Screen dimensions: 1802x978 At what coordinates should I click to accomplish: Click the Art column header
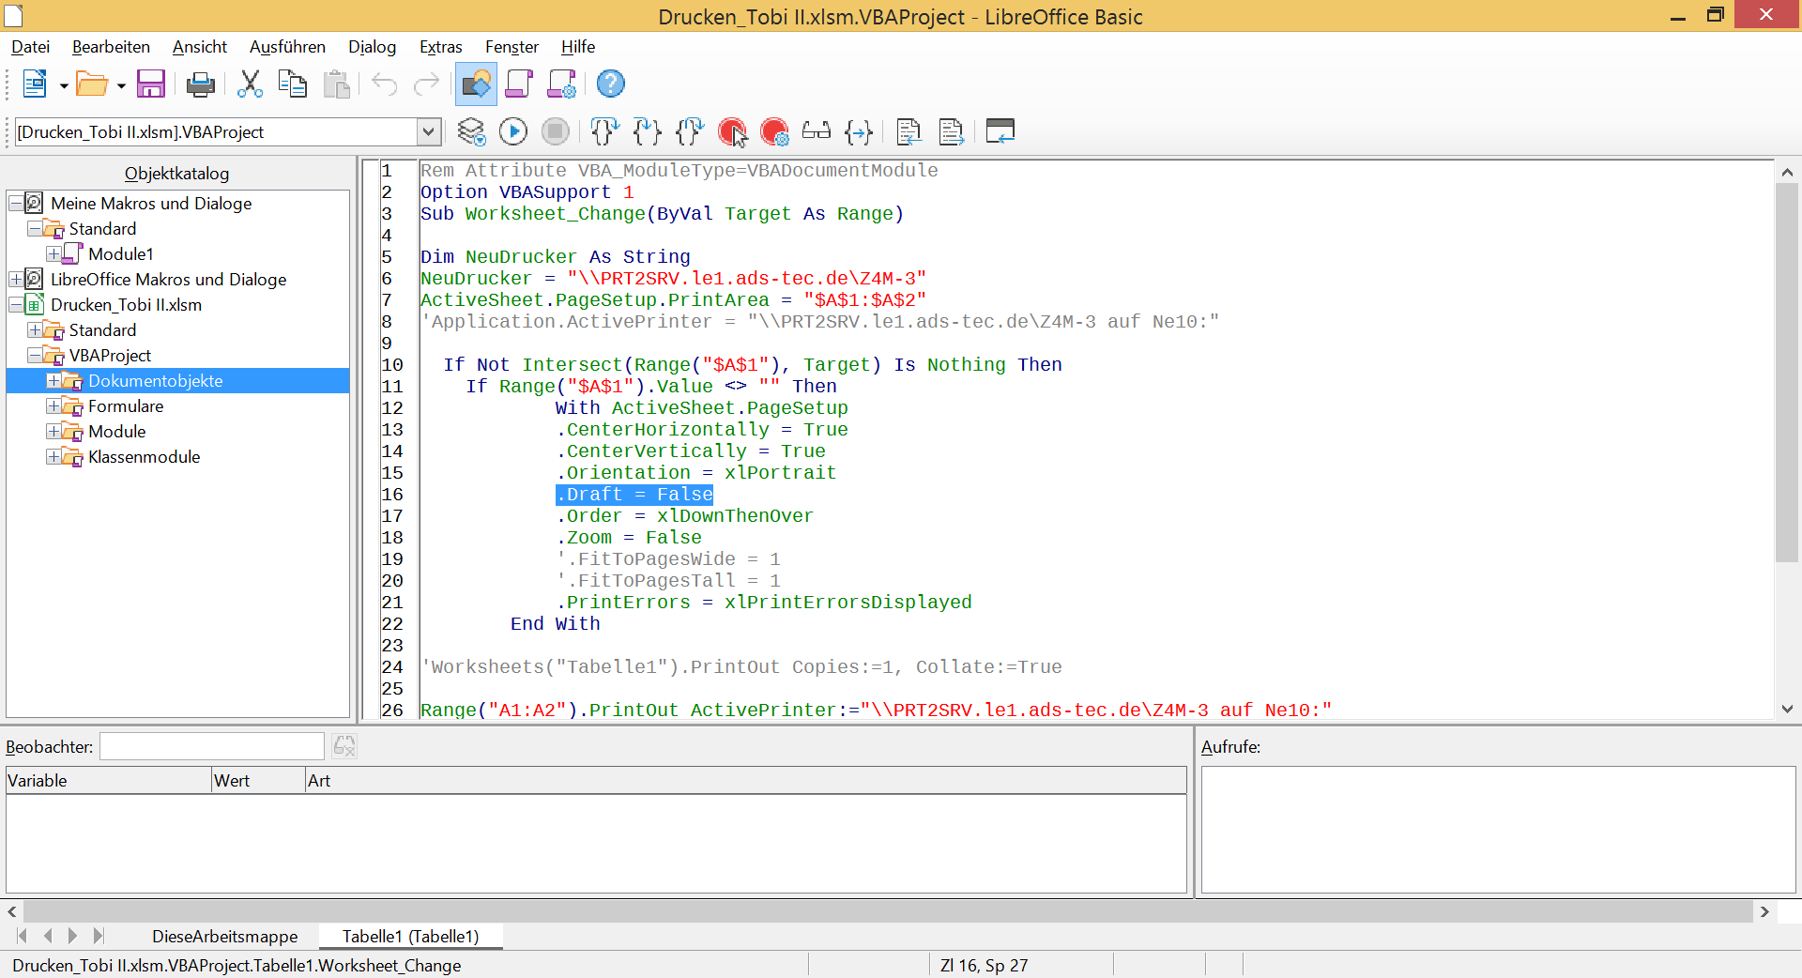point(746,781)
